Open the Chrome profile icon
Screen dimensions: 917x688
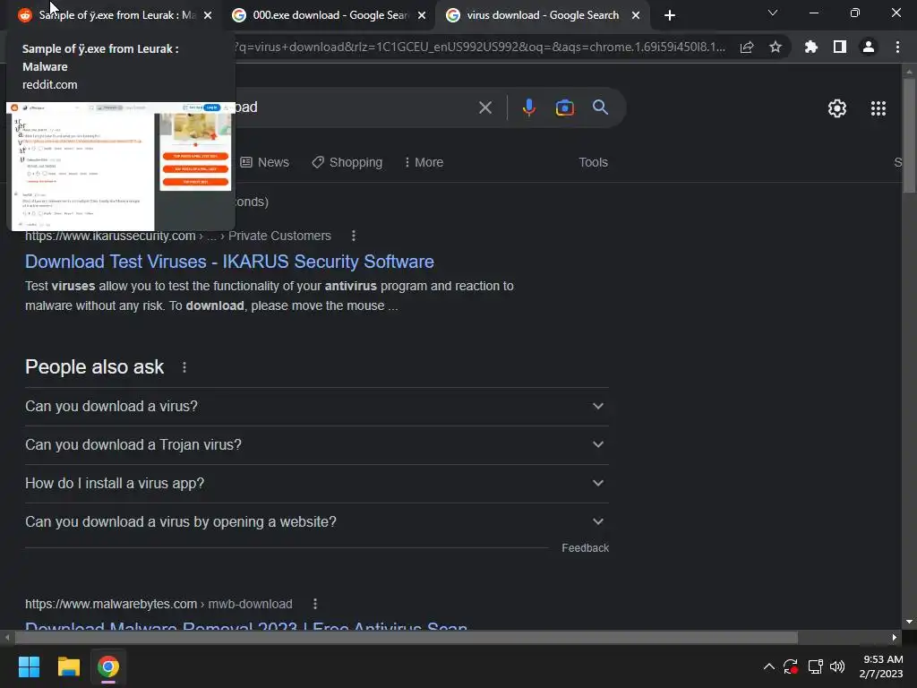[869, 47]
